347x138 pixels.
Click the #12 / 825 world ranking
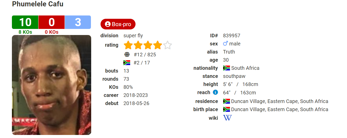coord(145,55)
